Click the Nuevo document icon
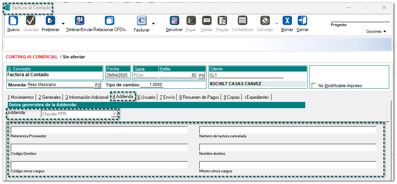 click(13, 21)
